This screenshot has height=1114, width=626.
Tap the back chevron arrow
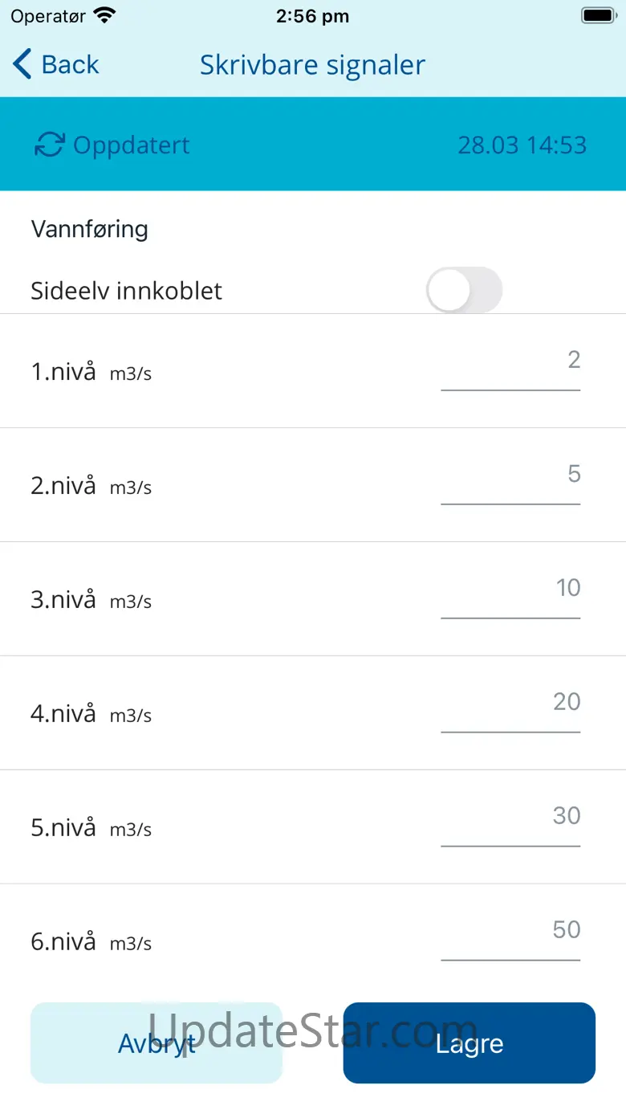pos(22,64)
